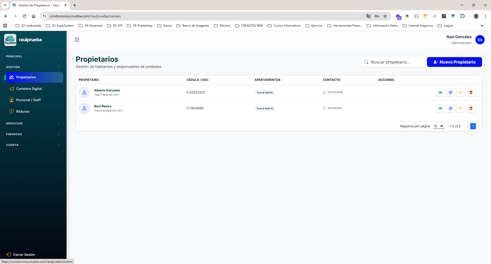This screenshot has height=264, width=491.
Task: Delete Alberto Gonzalez with trash icon
Action: click(x=471, y=92)
